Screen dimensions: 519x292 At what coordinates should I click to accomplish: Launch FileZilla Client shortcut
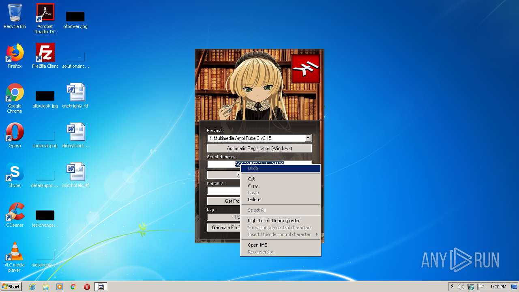tap(45, 56)
